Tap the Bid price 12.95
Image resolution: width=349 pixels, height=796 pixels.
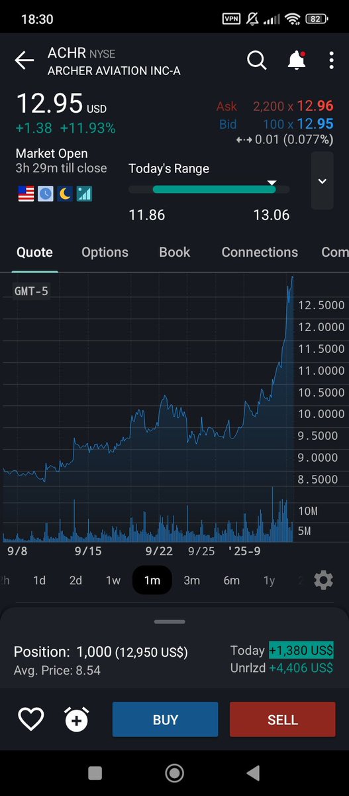tap(315, 123)
